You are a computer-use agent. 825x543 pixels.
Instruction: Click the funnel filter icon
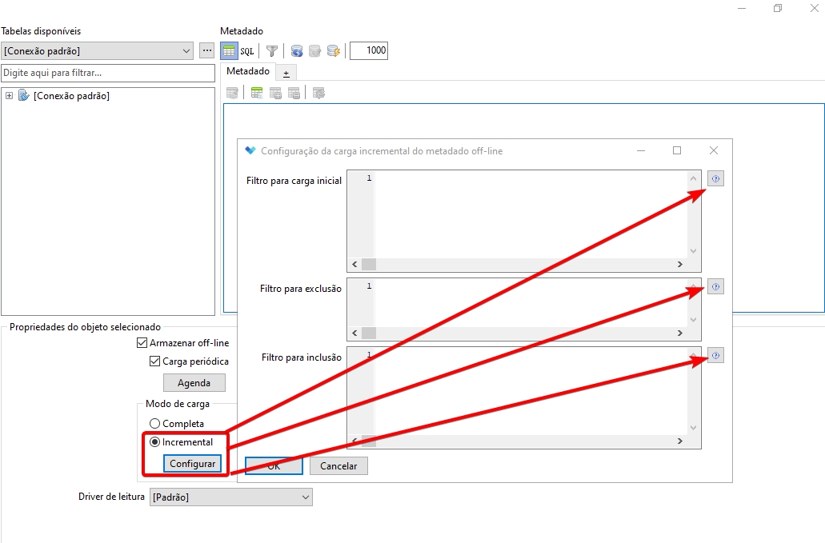pyautogui.click(x=272, y=50)
